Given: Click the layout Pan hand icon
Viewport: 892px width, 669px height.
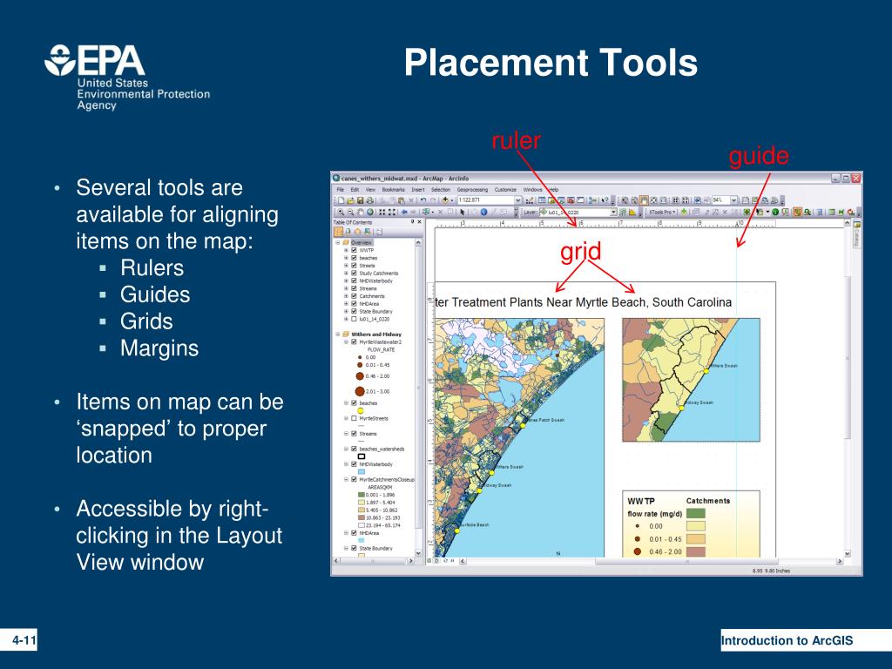Looking at the screenshot, I should click(x=644, y=200).
